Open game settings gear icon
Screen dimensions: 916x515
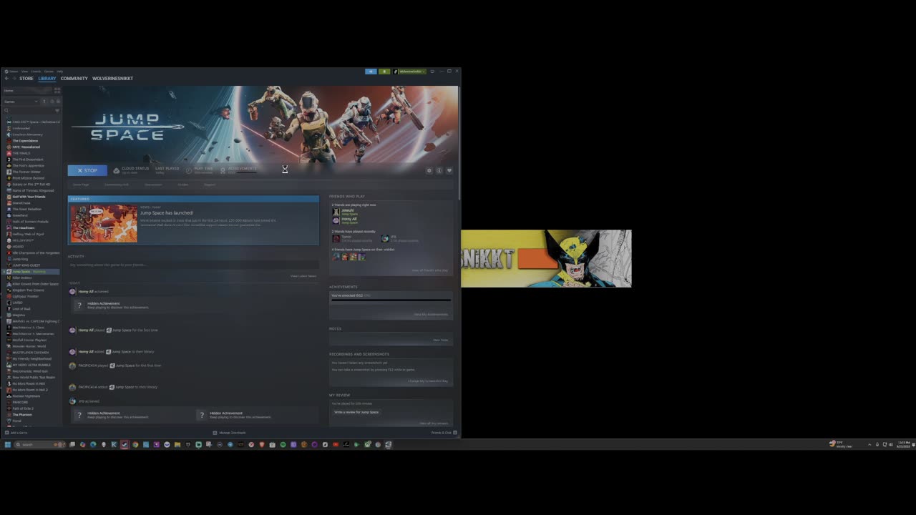click(429, 171)
